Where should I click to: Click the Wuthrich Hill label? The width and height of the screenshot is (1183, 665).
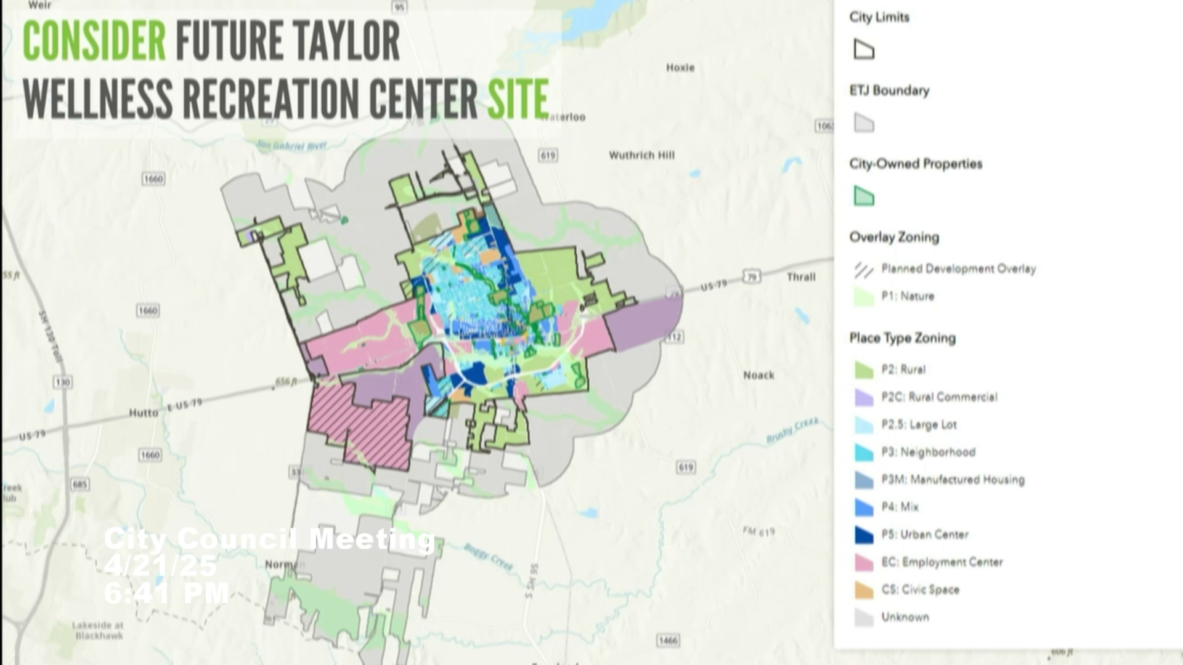click(x=641, y=156)
